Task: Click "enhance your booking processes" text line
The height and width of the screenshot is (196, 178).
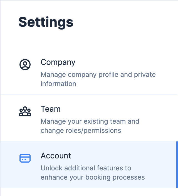Action: coord(93,178)
